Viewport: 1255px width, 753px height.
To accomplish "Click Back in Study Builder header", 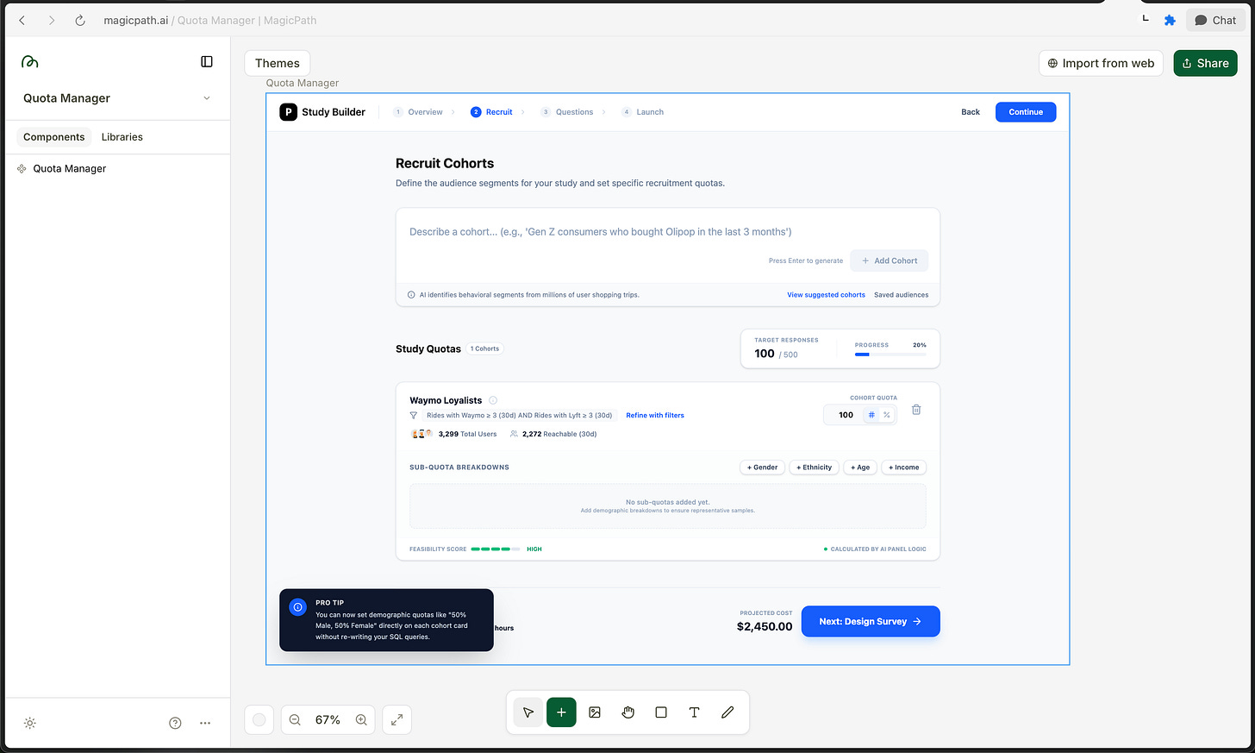I will [971, 112].
